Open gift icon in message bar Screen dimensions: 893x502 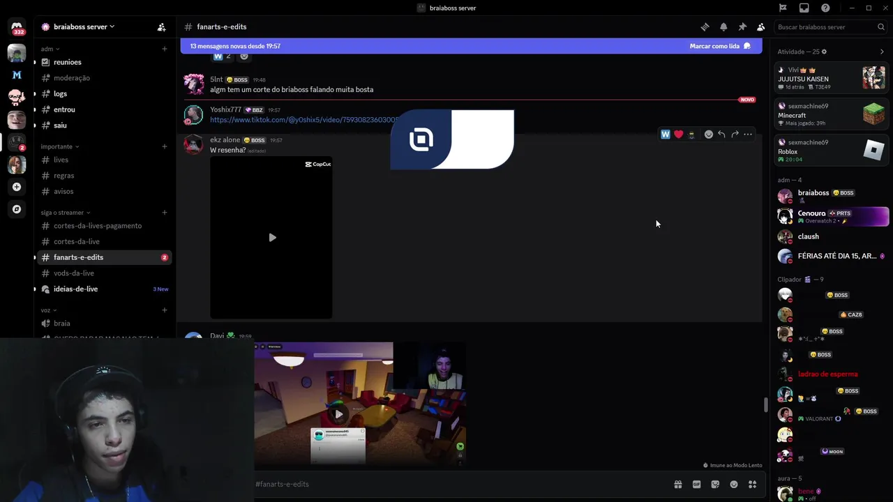(x=678, y=485)
